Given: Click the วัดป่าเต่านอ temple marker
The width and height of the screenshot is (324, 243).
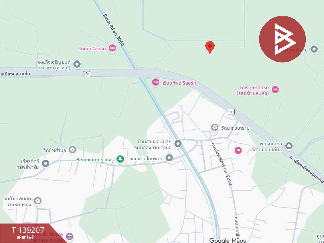Looking at the screenshot, I should coord(73,150).
